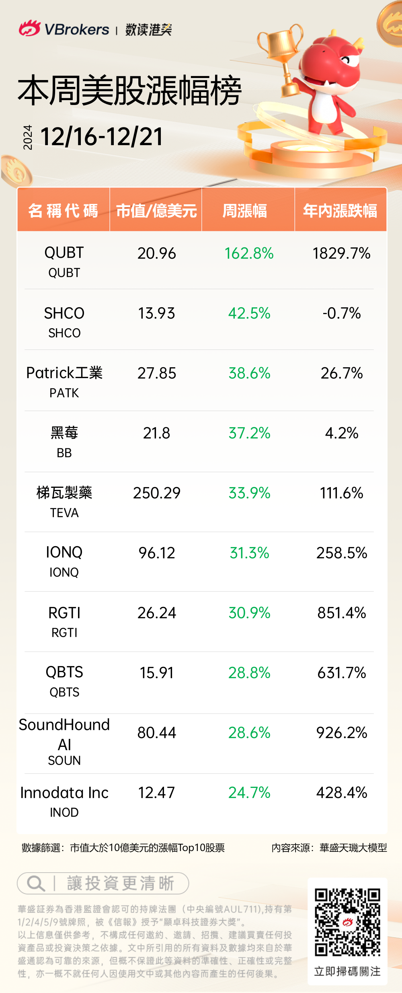Click the gold coin at top right

click(x=391, y=24)
